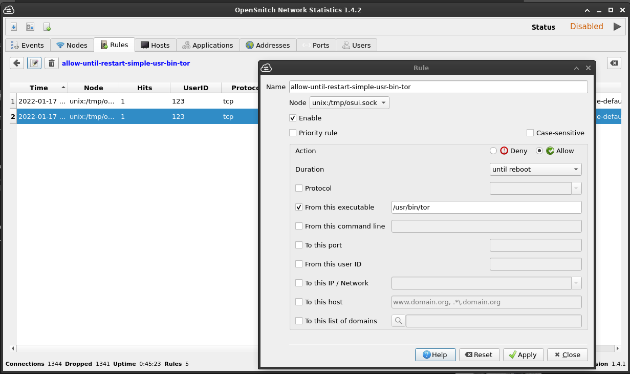Click the Reset button
Viewport: 630px width, 374px height.
pos(479,355)
